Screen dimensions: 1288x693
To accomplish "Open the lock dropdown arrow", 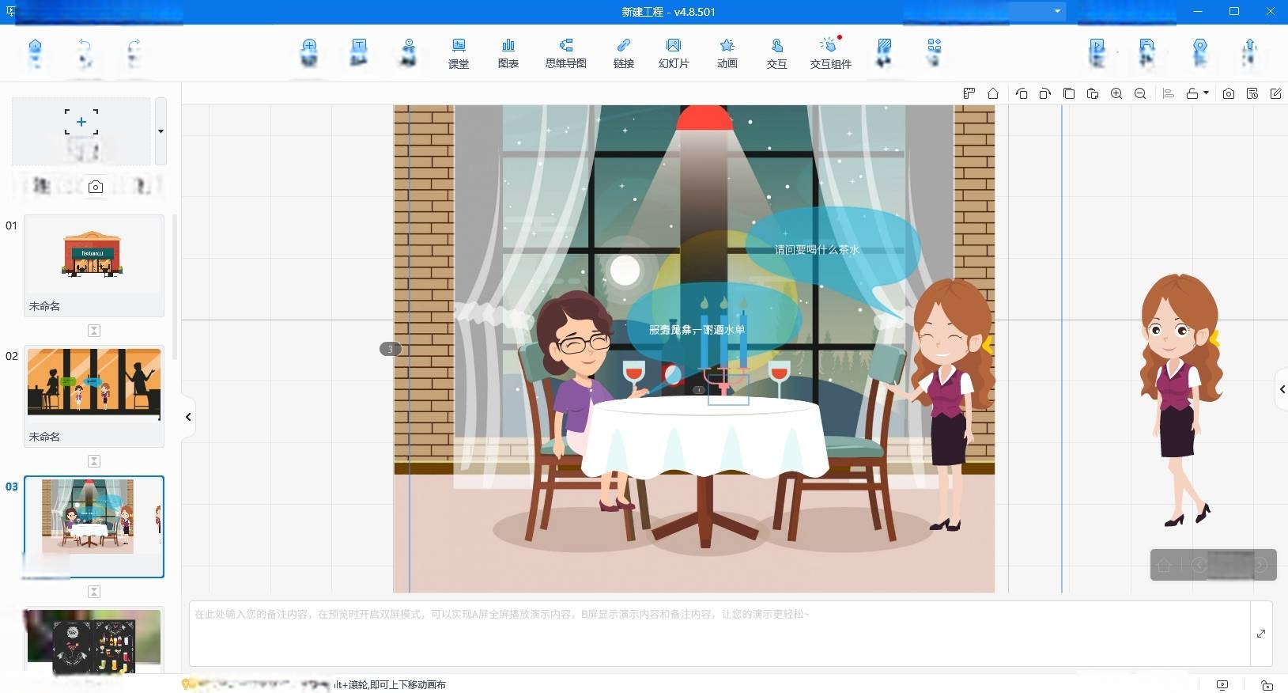I will coord(1206,93).
